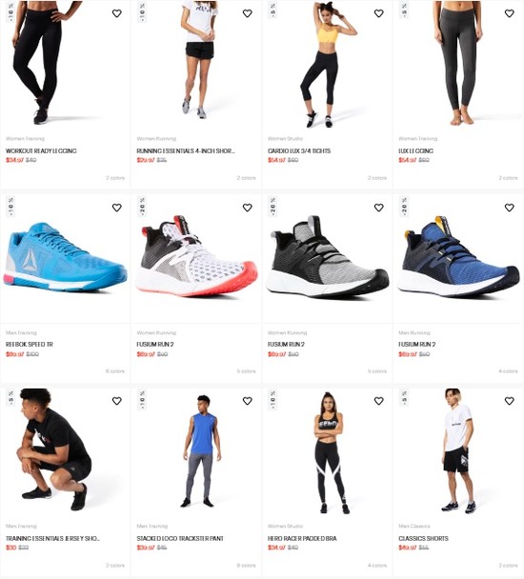This screenshot has height=579, width=524.
Task: Click heart on grey-black Fusium Run 2
Action: (379, 208)
